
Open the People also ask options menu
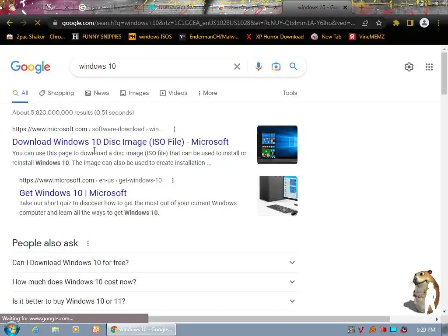point(88,243)
